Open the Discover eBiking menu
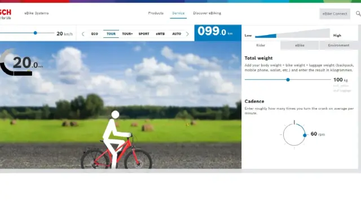This screenshot has height=217, width=361. point(207,13)
